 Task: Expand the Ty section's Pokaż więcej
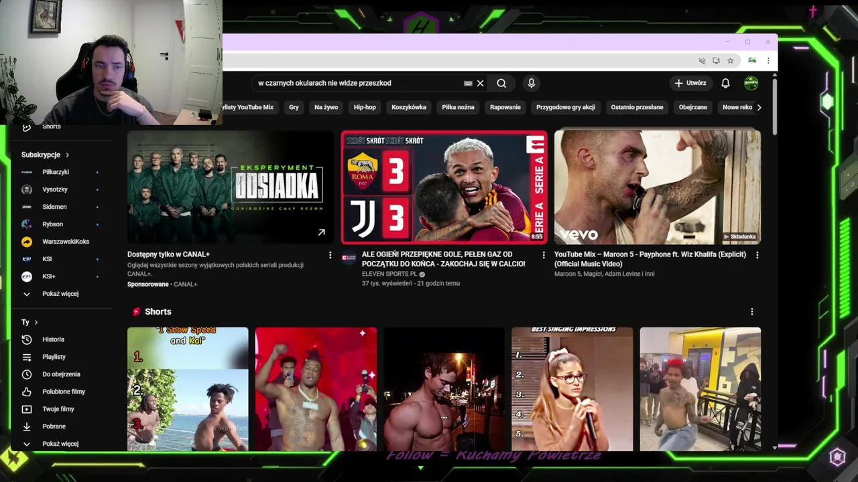(60, 444)
